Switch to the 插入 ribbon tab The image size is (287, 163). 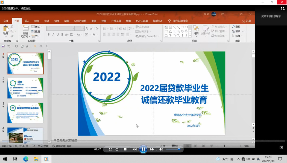pos(27,21)
